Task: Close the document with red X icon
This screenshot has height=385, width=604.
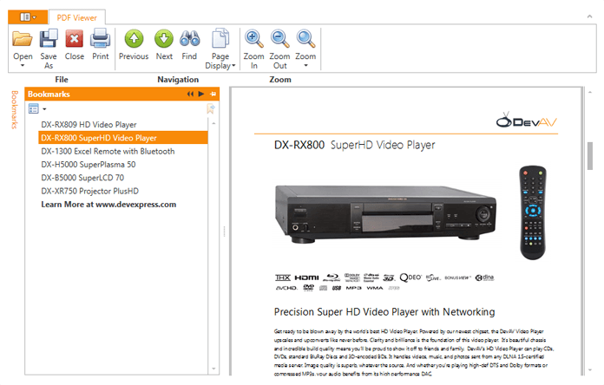Action: (x=74, y=38)
